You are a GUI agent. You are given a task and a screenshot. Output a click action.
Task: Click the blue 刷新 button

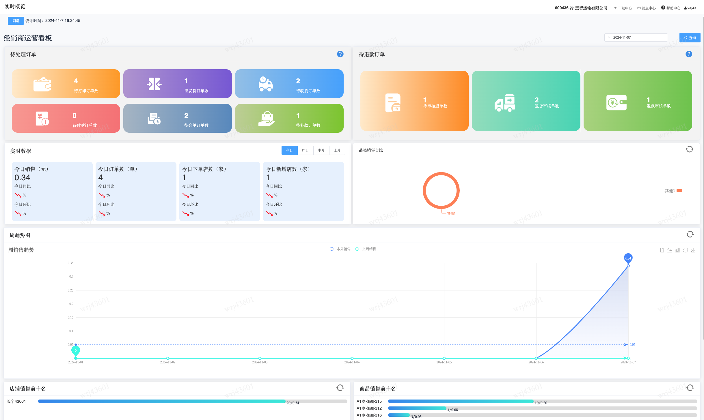(x=16, y=21)
